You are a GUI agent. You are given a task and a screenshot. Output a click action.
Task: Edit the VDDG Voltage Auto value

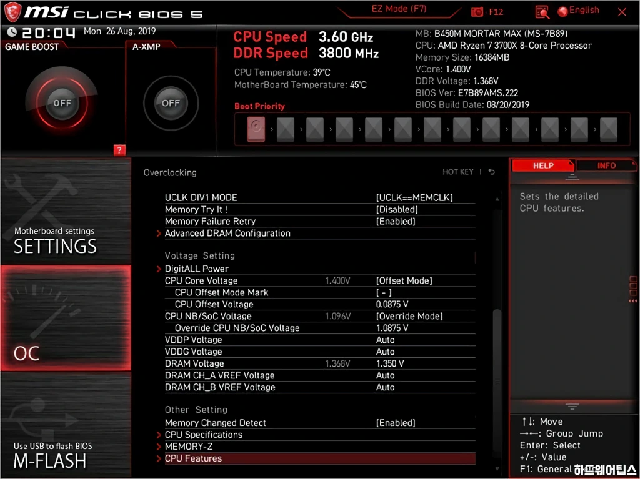385,352
